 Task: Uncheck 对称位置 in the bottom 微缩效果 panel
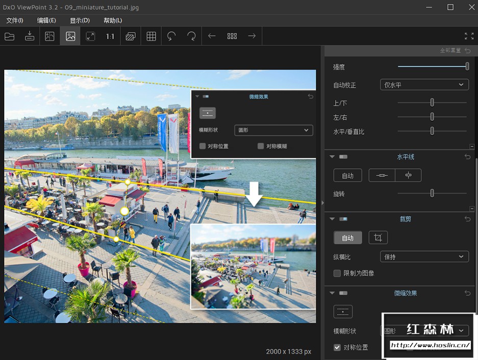click(x=337, y=347)
